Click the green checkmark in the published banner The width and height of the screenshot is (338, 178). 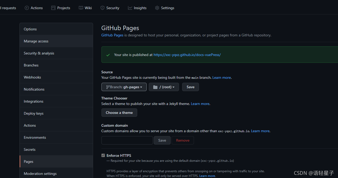point(108,55)
